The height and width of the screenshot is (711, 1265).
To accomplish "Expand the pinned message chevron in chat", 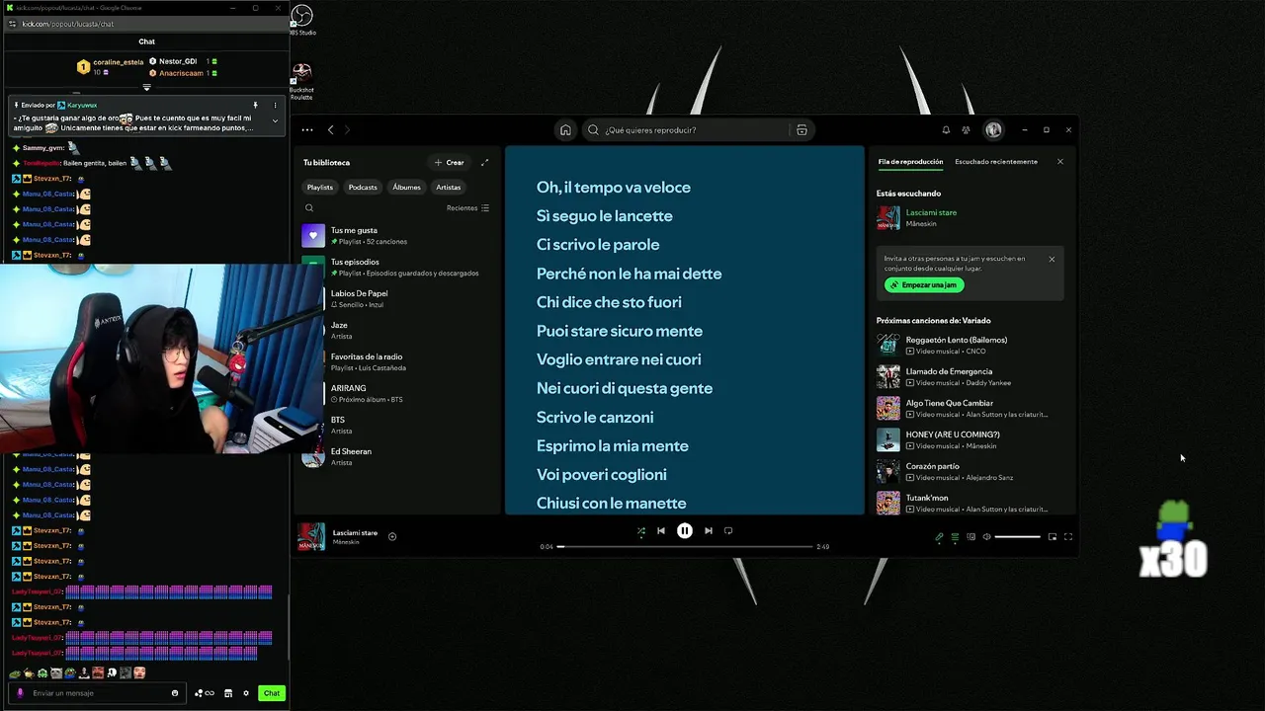I will (275, 120).
